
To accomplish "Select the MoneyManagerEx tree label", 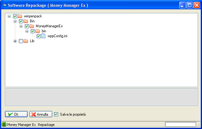I will (x=49, y=26).
